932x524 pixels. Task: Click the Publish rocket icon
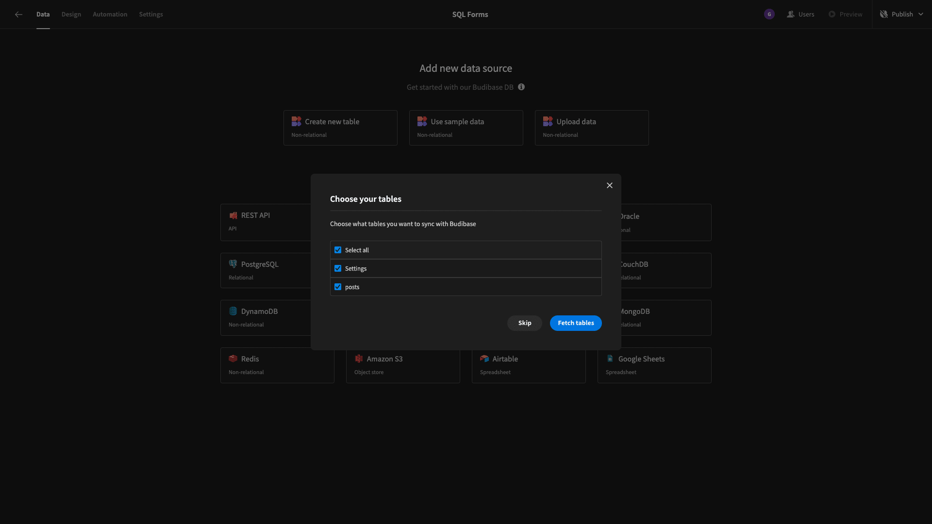(884, 15)
